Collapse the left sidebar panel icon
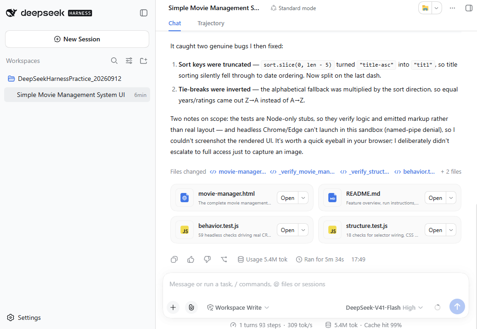This screenshot has width=477, height=329. (x=144, y=13)
